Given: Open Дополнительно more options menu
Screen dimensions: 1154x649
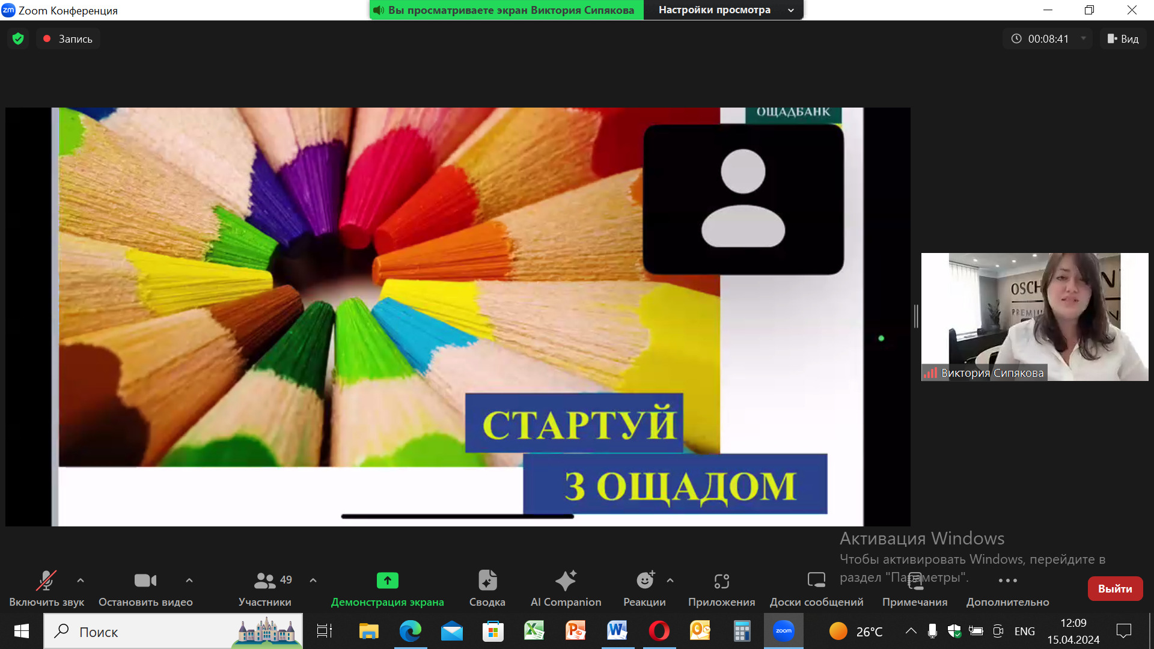Looking at the screenshot, I should [x=1007, y=580].
